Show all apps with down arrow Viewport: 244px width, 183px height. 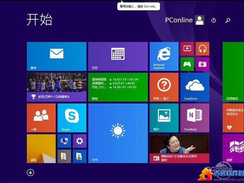coord(30,172)
